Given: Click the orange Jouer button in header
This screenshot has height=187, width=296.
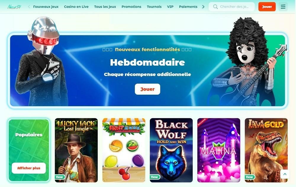Looking at the screenshot, I should 267,7.
